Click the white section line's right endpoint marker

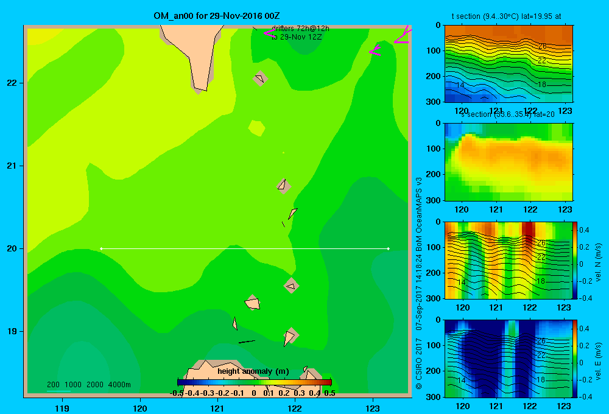pyautogui.click(x=389, y=248)
